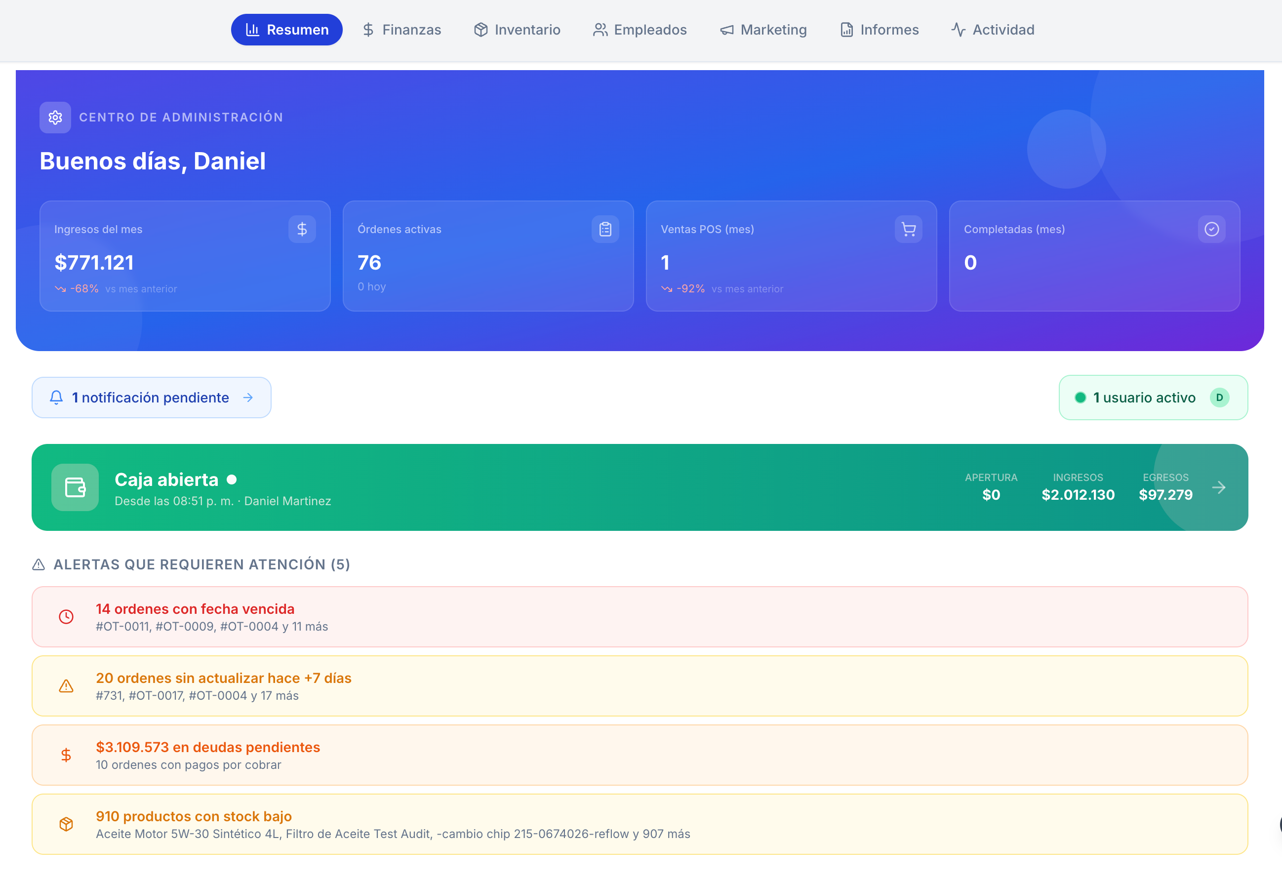This screenshot has width=1282, height=879.
Task: Go to the Inventario tab
Action: [517, 30]
